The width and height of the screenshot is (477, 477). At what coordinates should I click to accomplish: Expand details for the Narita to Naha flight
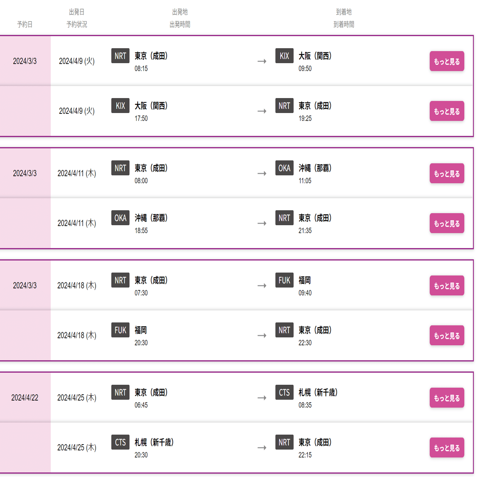tap(447, 174)
